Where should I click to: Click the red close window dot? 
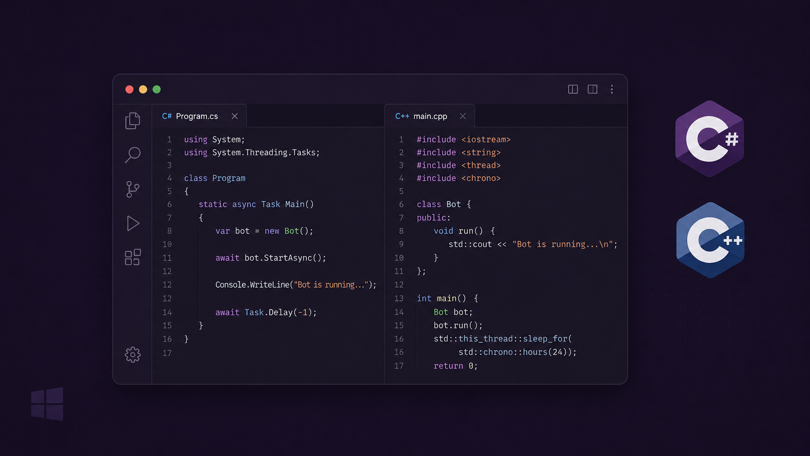tap(129, 89)
